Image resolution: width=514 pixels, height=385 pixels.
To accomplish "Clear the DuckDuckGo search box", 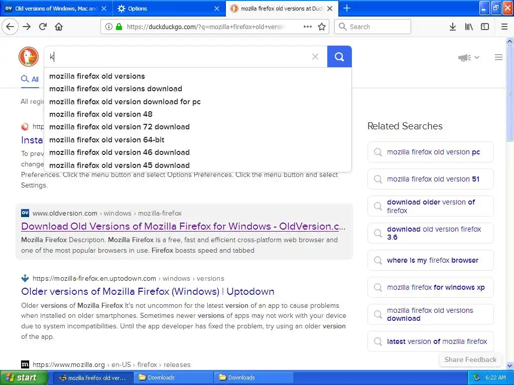I will click(315, 57).
